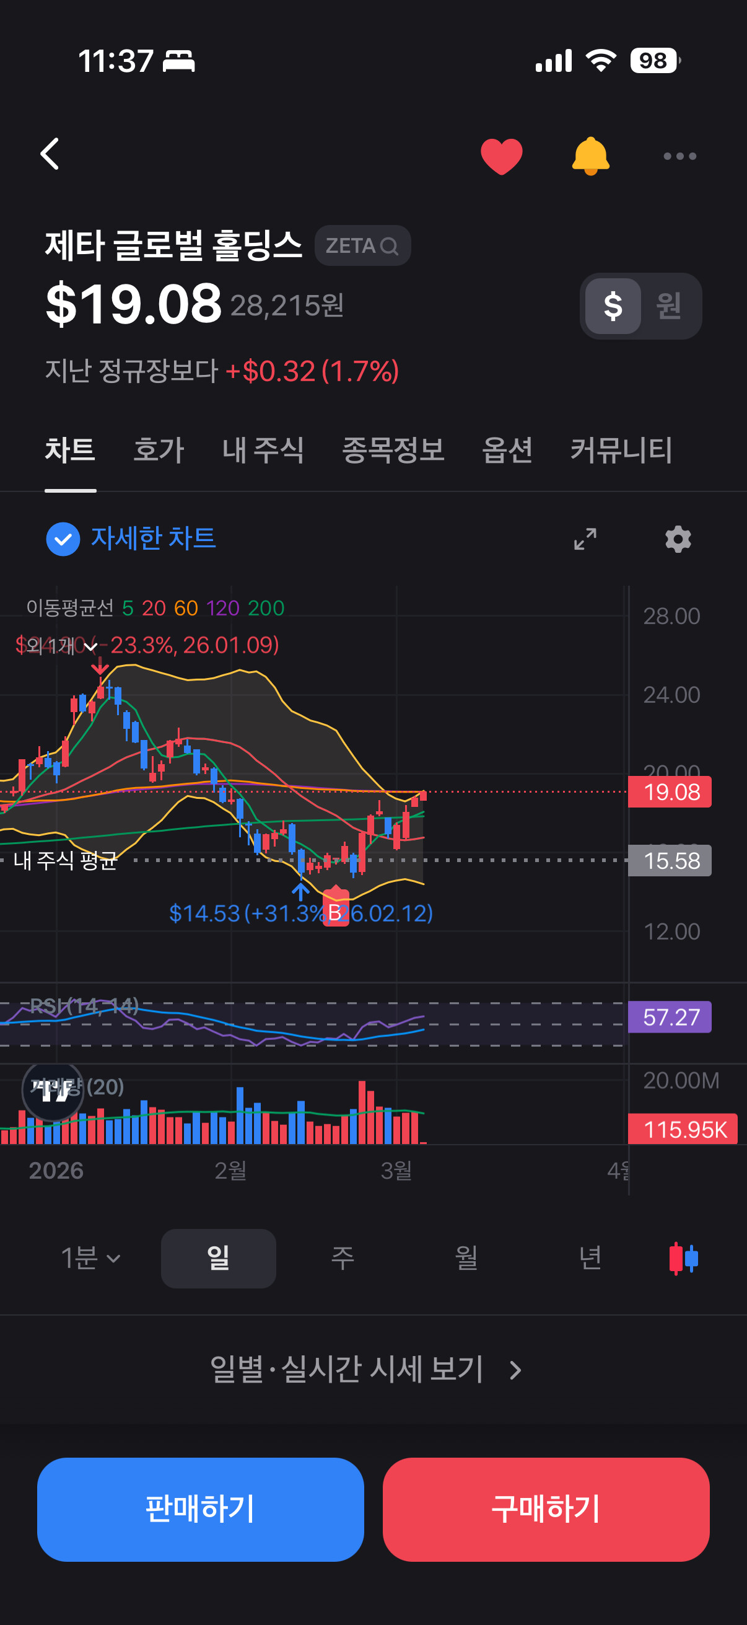This screenshot has height=1625, width=747.
Task: Tap the red B buy marker
Action: 335,907
